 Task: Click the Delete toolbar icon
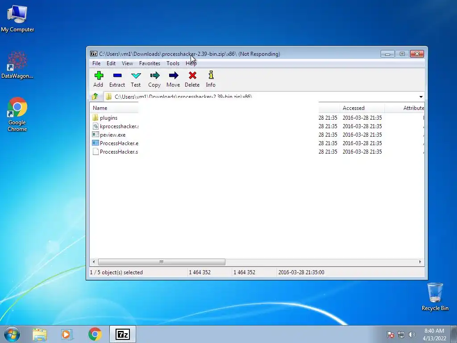pos(192,75)
